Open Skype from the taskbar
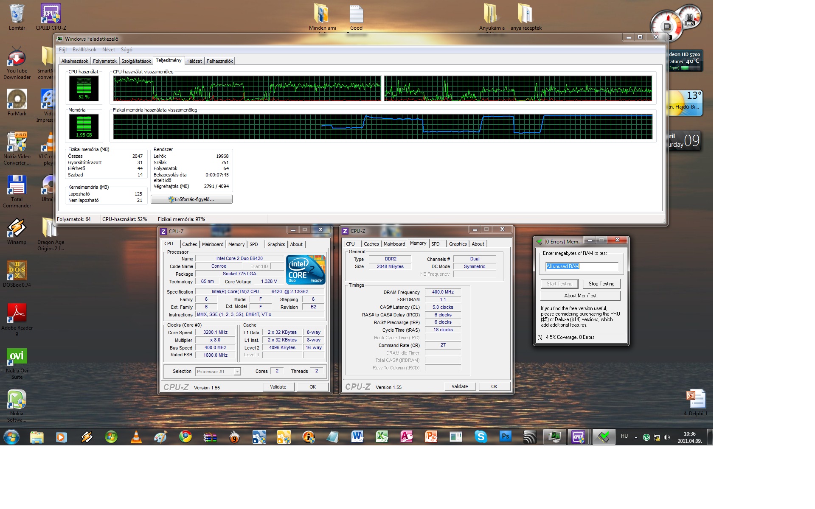Screen dimensions: 815x509 pos(481,436)
